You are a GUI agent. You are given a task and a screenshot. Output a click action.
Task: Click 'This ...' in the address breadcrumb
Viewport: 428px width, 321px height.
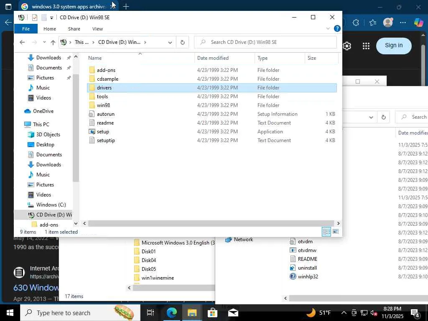(82, 42)
